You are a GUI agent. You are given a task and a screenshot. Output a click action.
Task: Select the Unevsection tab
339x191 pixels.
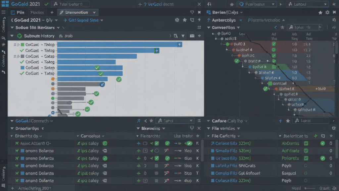77,12
